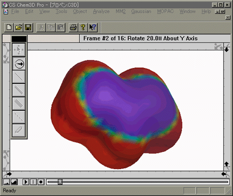
Task: Select the Trackball rotation tool
Action: 19,64
